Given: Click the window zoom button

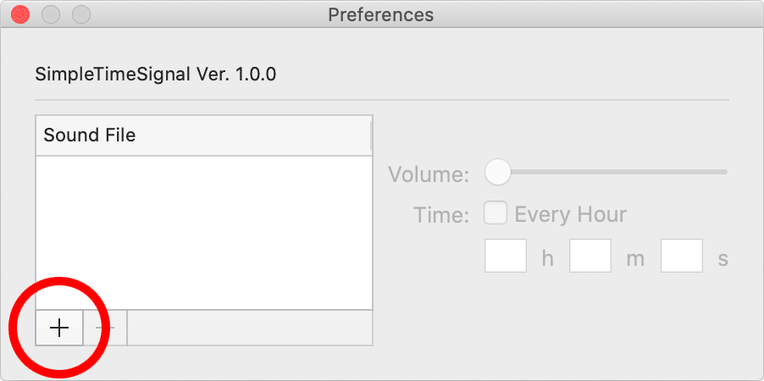Looking at the screenshot, I should tap(81, 14).
